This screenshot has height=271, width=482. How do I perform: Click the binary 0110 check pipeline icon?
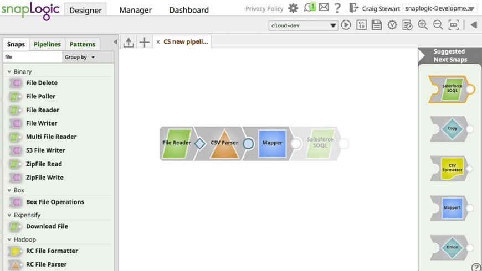click(361, 25)
